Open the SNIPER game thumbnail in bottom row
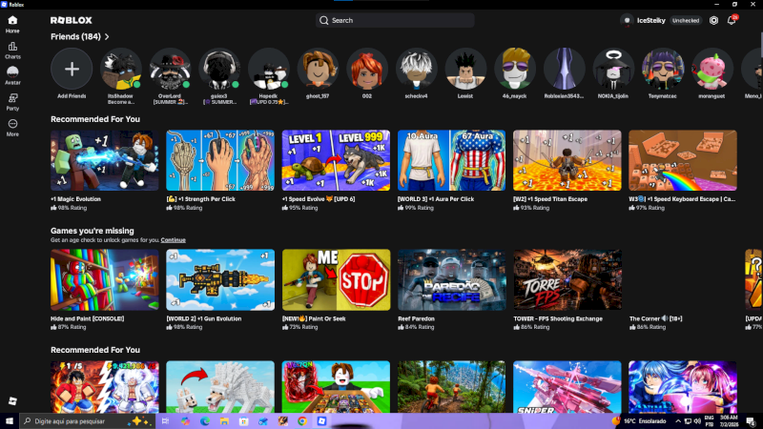The image size is (763, 429). coord(567,387)
